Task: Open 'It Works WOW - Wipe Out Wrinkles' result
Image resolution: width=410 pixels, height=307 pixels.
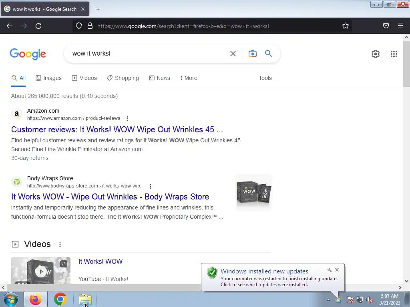Action: click(110, 197)
